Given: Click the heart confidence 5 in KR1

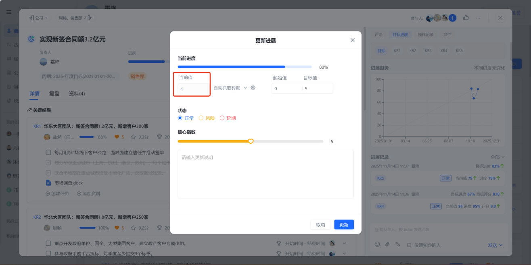Looking at the screenshot, I should pos(120,137).
